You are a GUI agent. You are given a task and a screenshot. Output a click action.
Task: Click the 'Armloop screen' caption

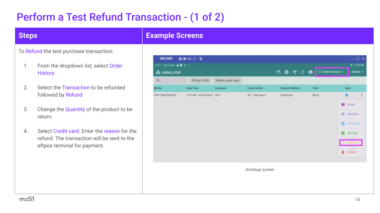click(x=260, y=170)
